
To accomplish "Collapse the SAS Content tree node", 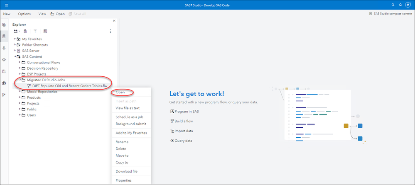I will pyautogui.click(x=15, y=56).
